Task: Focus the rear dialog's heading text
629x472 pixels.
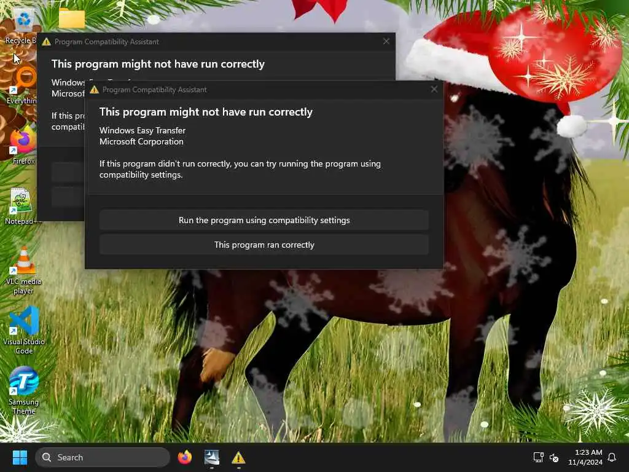Action: (x=158, y=64)
